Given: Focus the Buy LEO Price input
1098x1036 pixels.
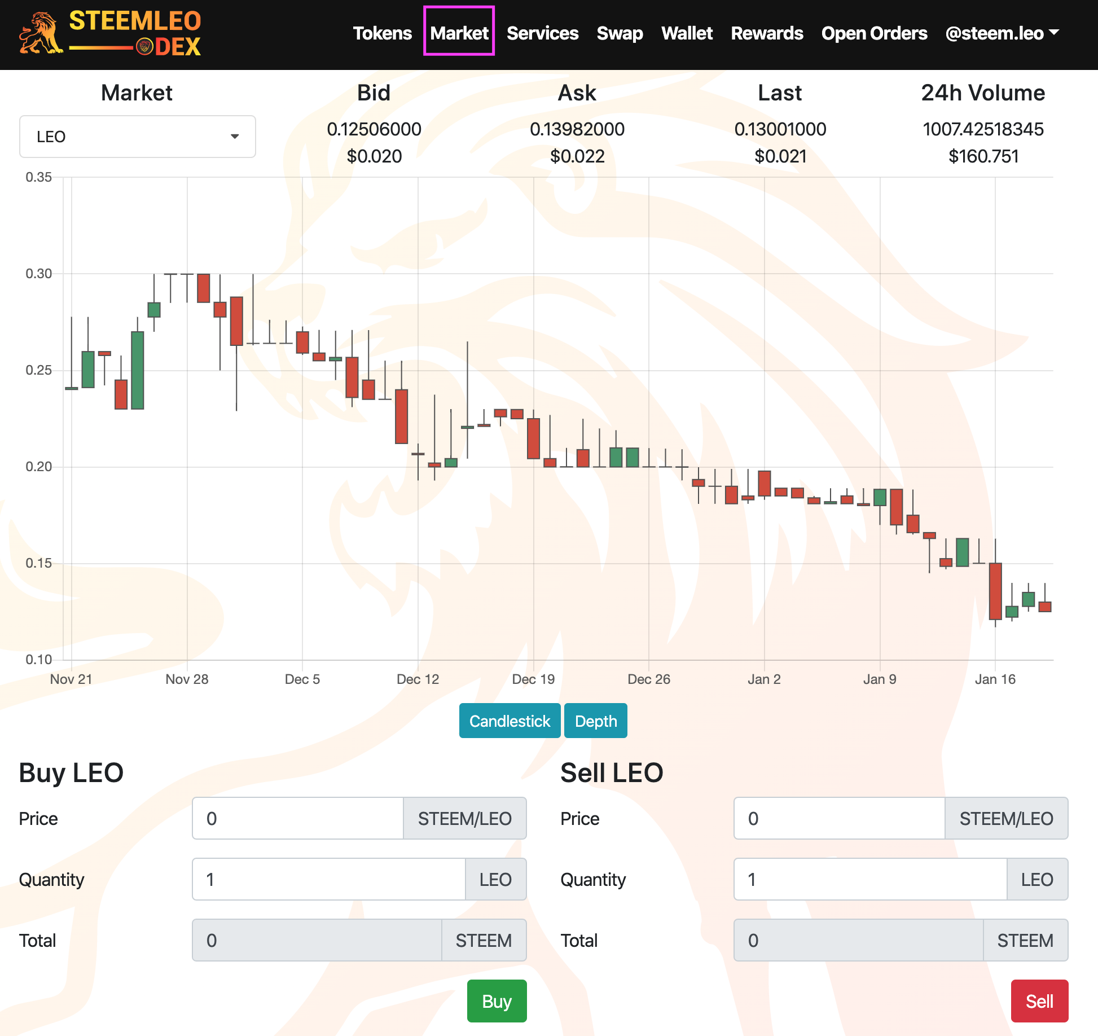Looking at the screenshot, I should pyautogui.click(x=298, y=818).
